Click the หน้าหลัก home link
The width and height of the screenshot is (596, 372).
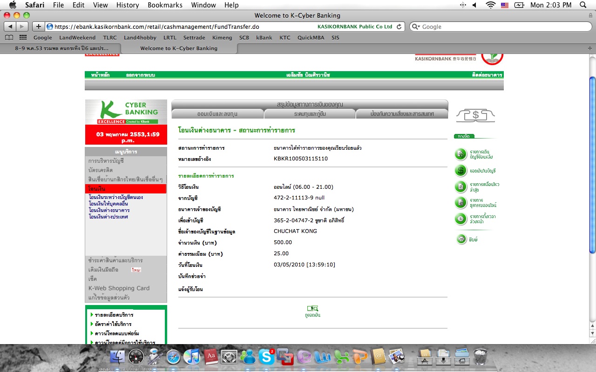[101, 75]
